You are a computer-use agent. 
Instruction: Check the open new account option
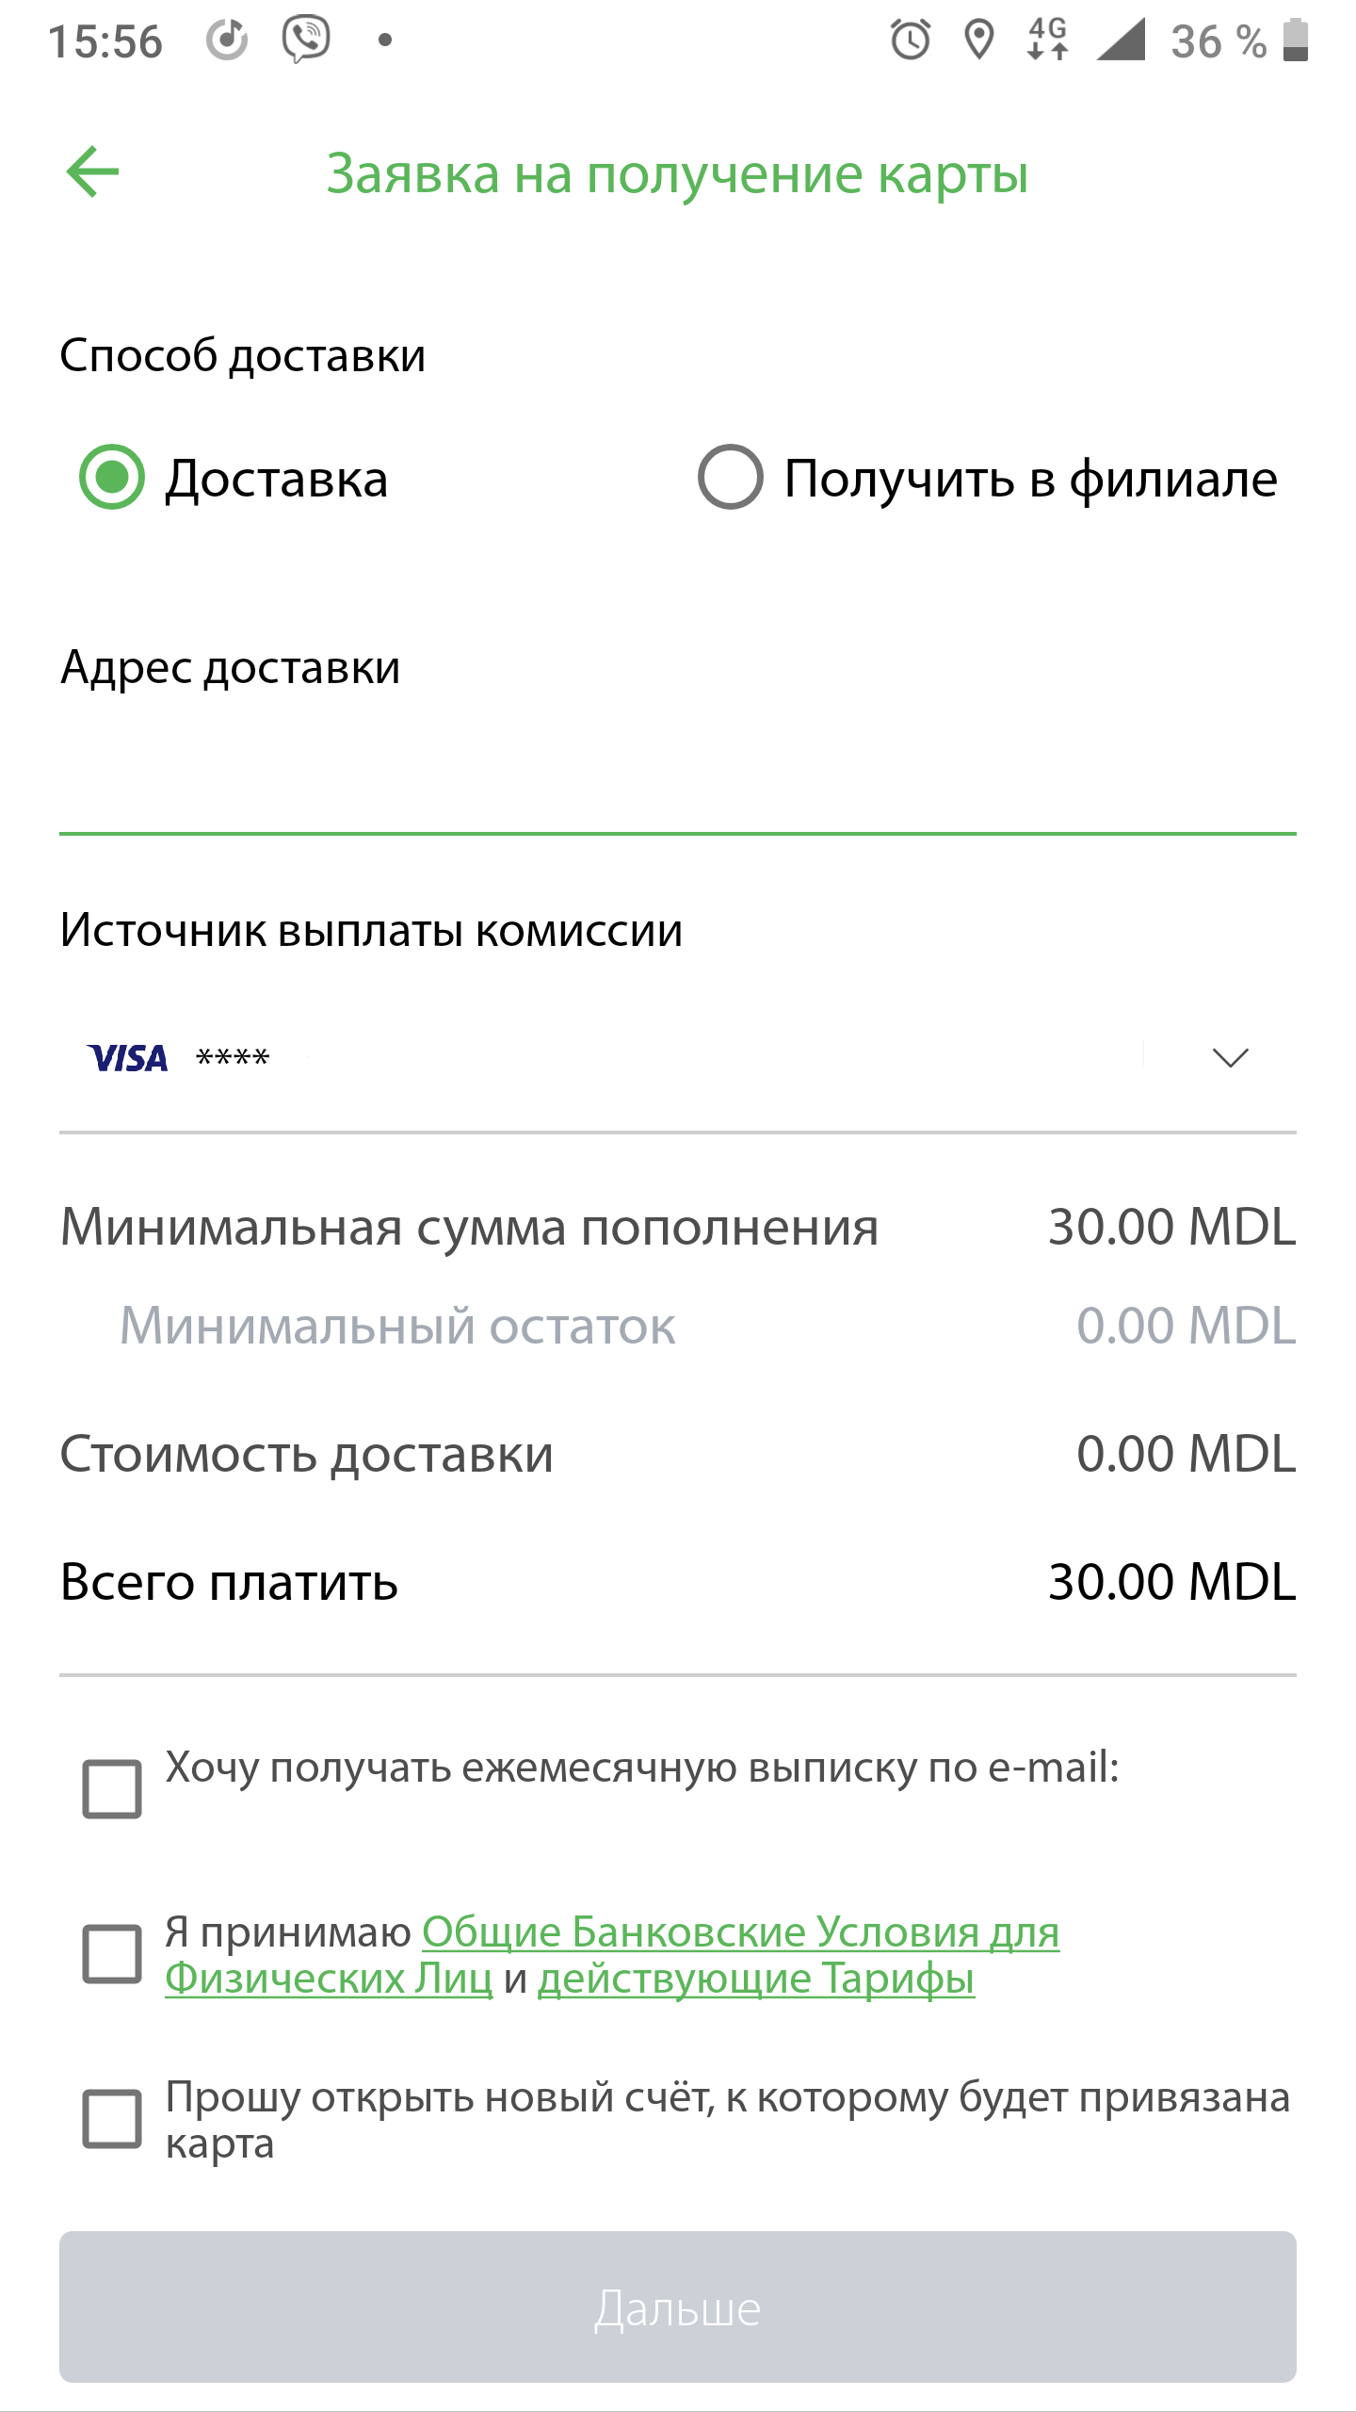tap(112, 2119)
